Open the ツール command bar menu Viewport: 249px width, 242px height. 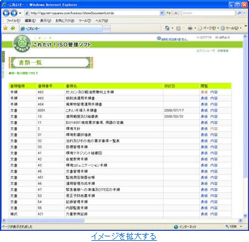(231, 28)
